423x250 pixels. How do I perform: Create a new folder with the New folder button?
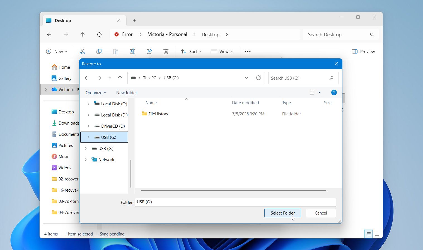(126, 92)
